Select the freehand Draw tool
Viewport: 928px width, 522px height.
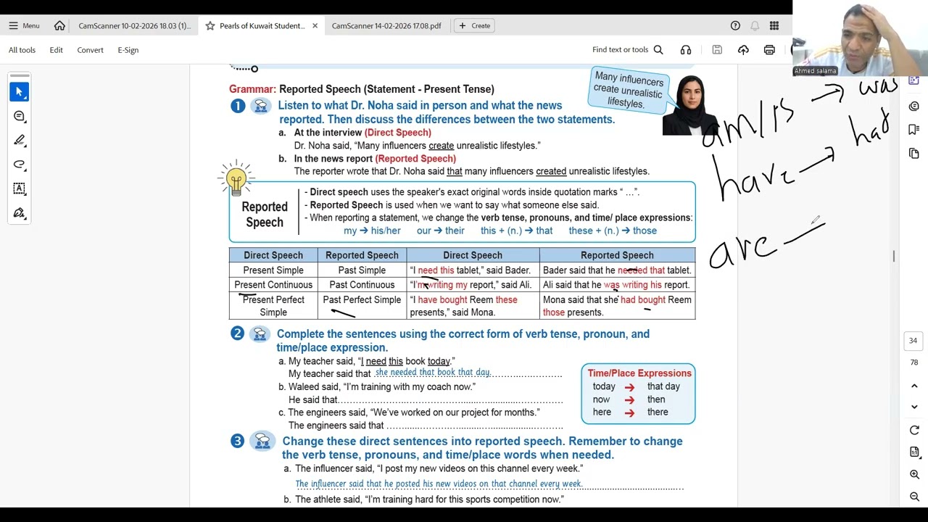click(20, 165)
